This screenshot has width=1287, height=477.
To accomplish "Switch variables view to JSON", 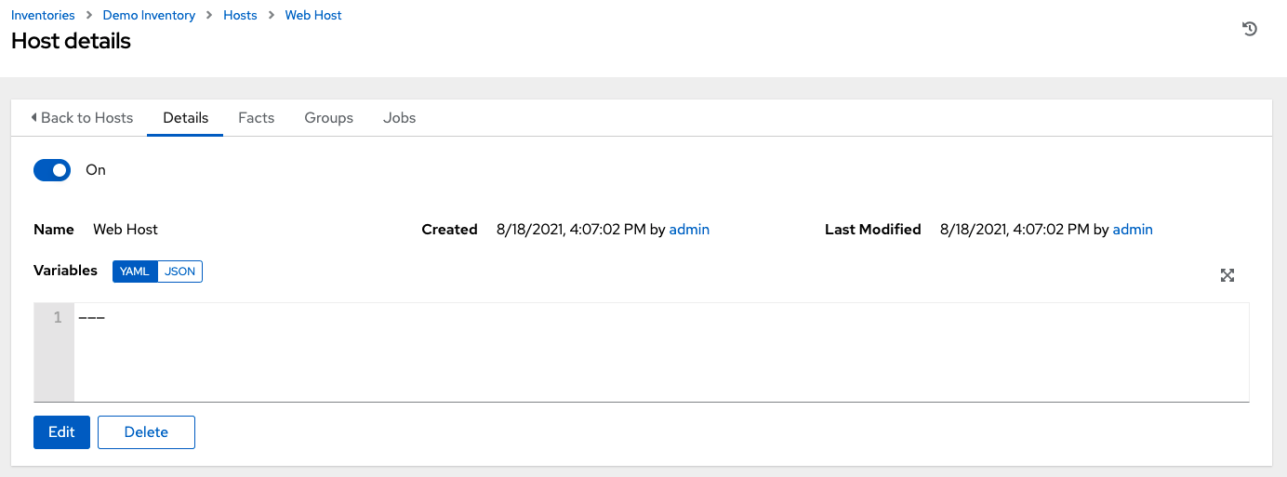I will [x=180, y=272].
